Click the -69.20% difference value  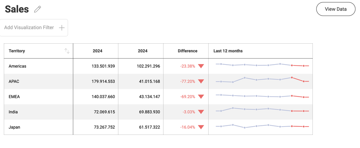tap(187, 97)
